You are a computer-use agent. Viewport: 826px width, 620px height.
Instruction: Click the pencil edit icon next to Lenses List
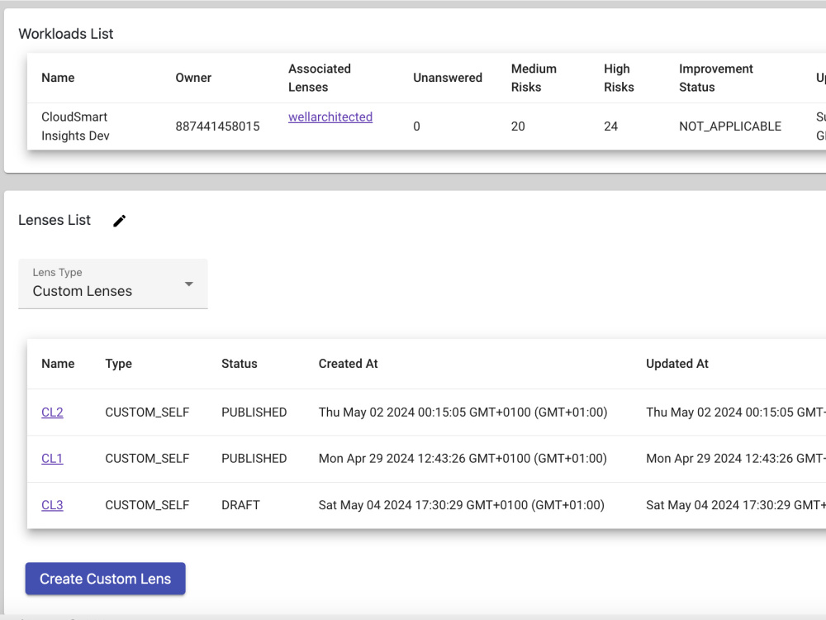pyautogui.click(x=119, y=221)
